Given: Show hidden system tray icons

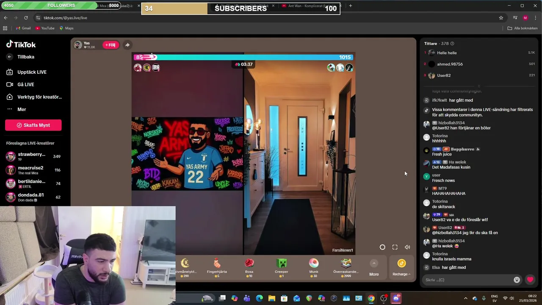Looking at the screenshot, I should pos(466,298).
